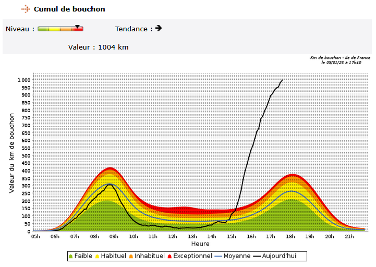376x267 pixels.
Task: Click the blue Moyenne legend line
Action: pos(218,256)
